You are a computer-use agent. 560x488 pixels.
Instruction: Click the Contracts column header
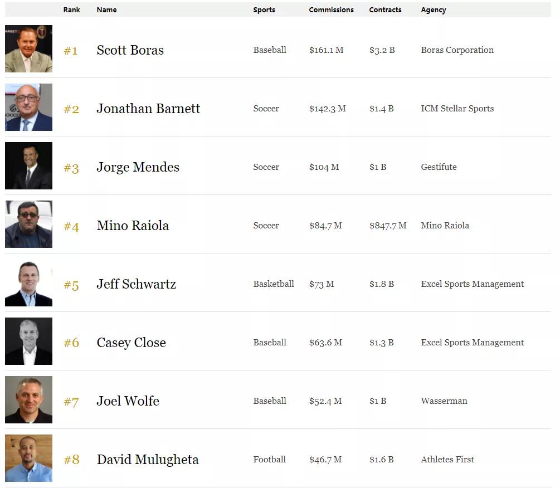[385, 10]
